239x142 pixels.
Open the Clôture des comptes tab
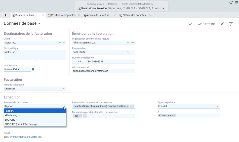pyautogui.click(x=134, y=15)
